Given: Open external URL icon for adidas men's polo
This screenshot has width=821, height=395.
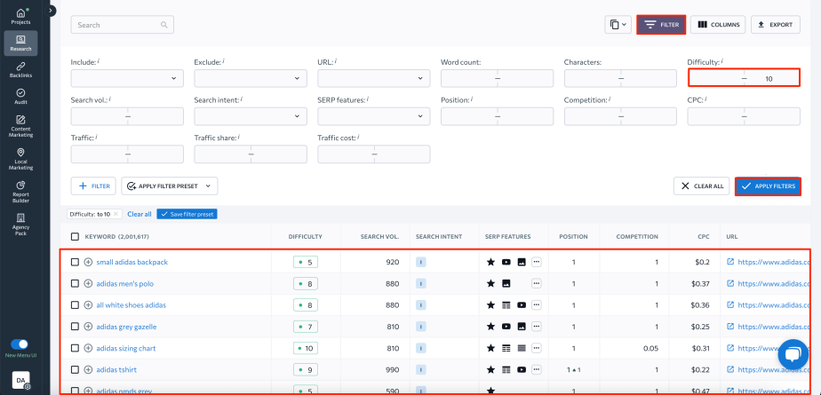Looking at the screenshot, I should pos(730,283).
